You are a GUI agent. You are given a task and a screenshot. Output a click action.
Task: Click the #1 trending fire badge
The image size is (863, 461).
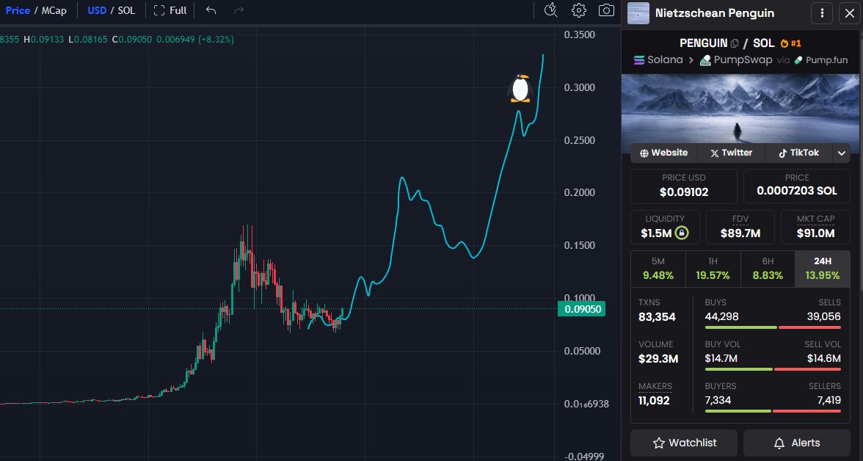point(790,43)
